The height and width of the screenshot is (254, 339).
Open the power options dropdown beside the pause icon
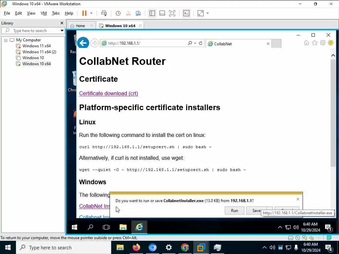[x=91, y=13]
